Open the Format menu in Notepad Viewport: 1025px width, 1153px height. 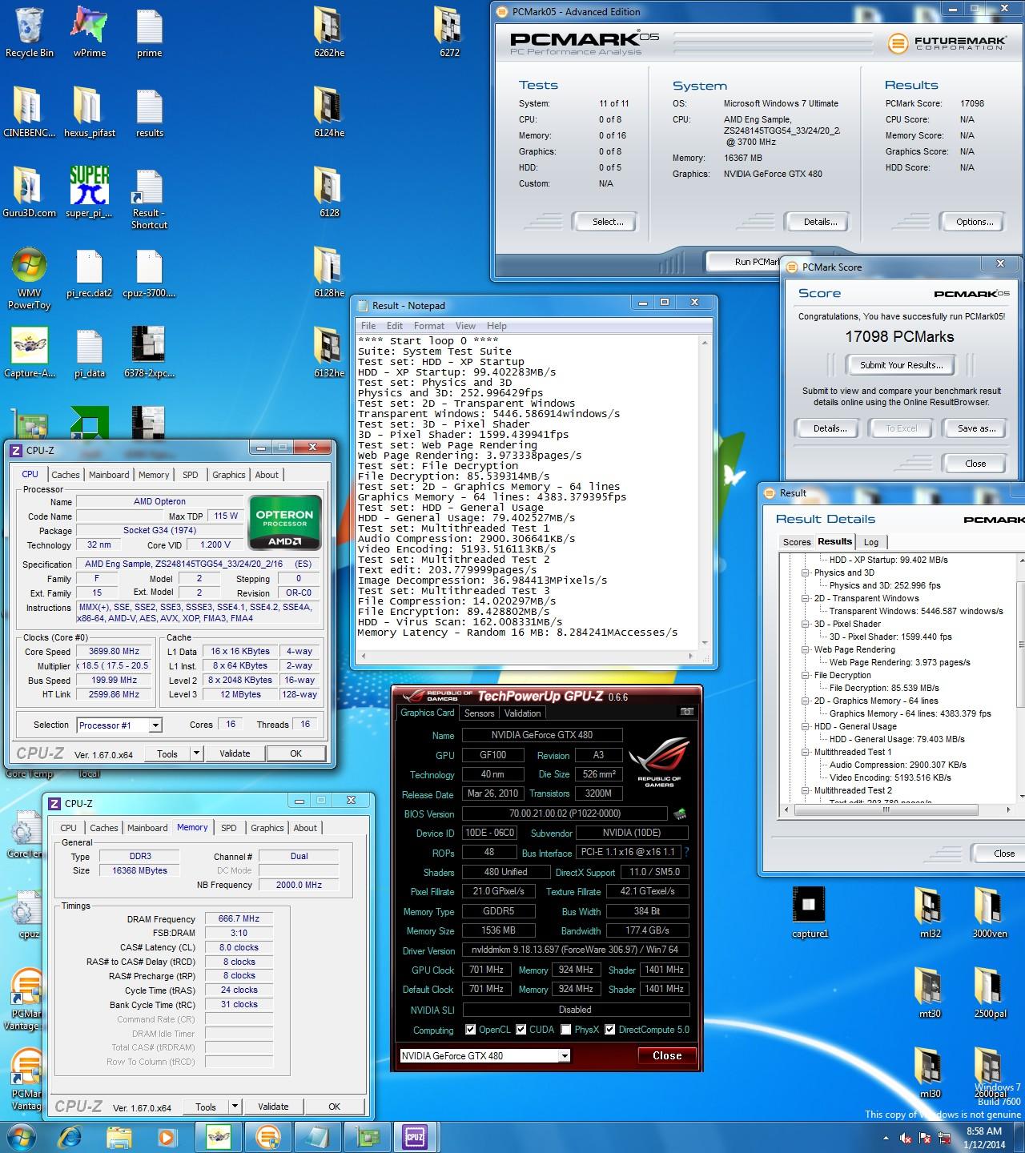point(429,326)
